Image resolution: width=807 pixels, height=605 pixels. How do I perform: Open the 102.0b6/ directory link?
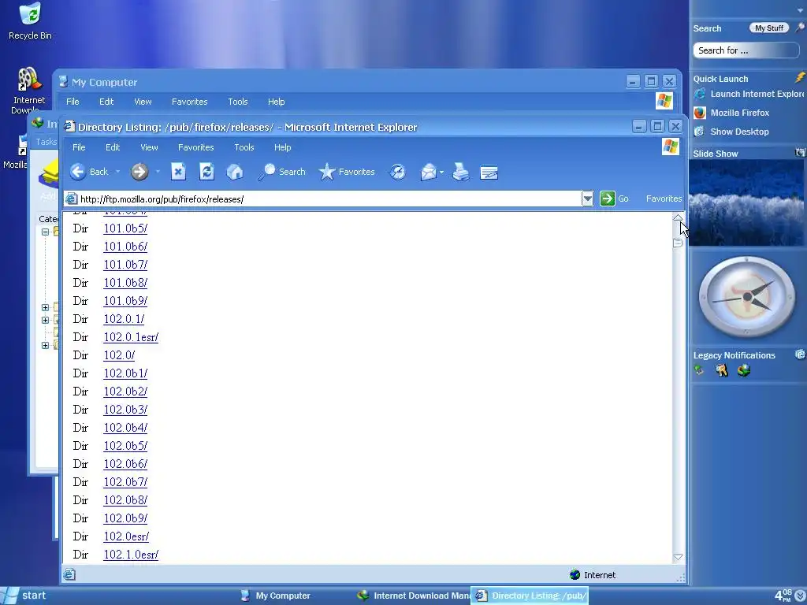click(125, 463)
